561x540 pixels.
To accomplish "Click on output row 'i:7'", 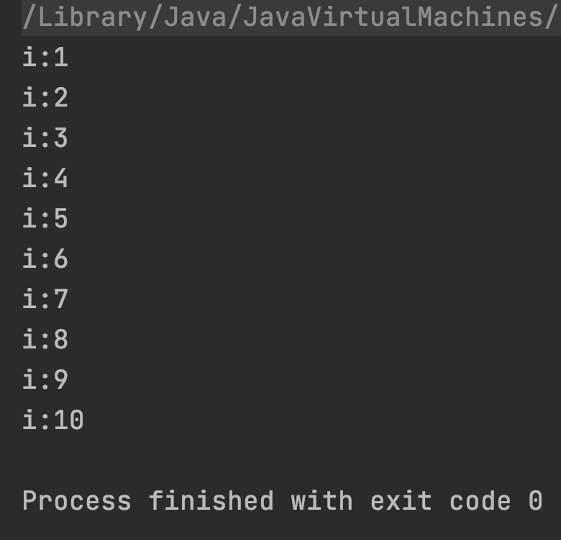I will click(x=45, y=299).
